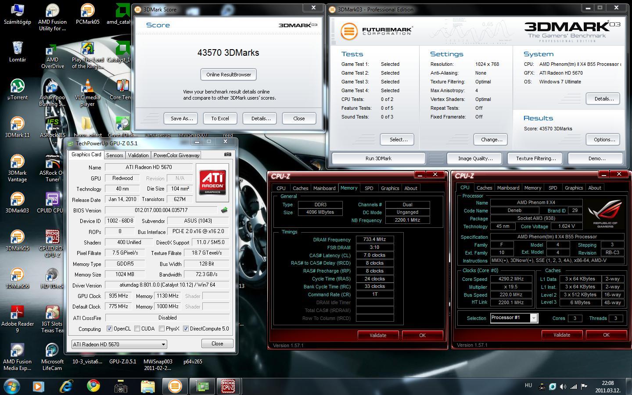The width and height of the screenshot is (632, 395).
Task: Toggle OpenCL checkbox in GPU-Z
Action: tap(109, 328)
